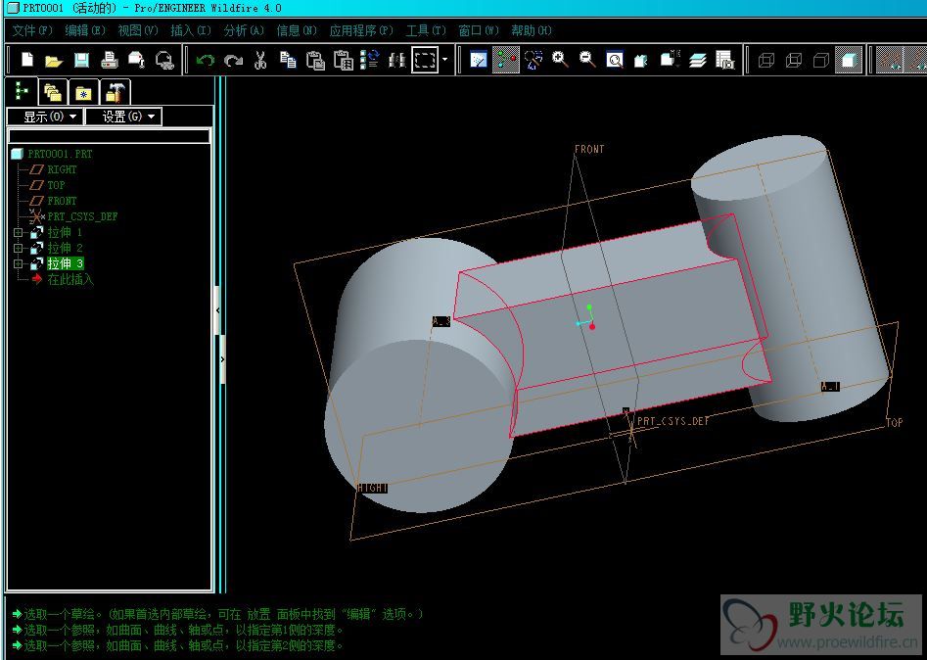Viewport: 927px width, 660px height.
Task: Expand the 拉伸 3 feature node
Action: pyautogui.click(x=18, y=263)
